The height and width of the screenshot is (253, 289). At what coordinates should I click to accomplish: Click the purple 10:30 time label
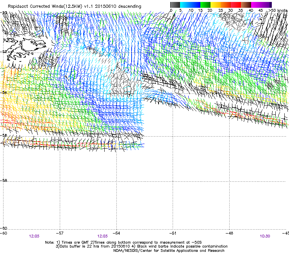pyautogui.click(x=265, y=236)
